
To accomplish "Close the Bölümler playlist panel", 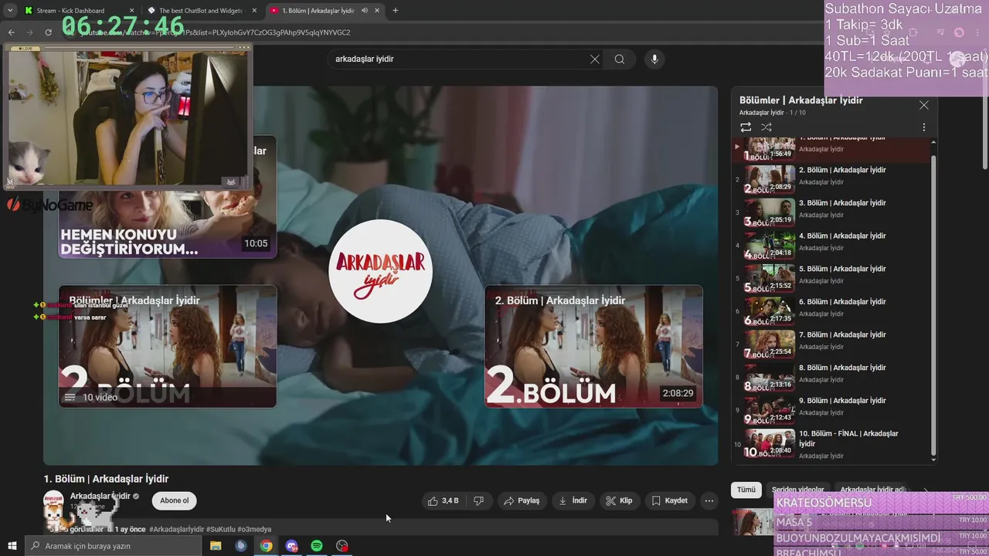I will [923, 105].
